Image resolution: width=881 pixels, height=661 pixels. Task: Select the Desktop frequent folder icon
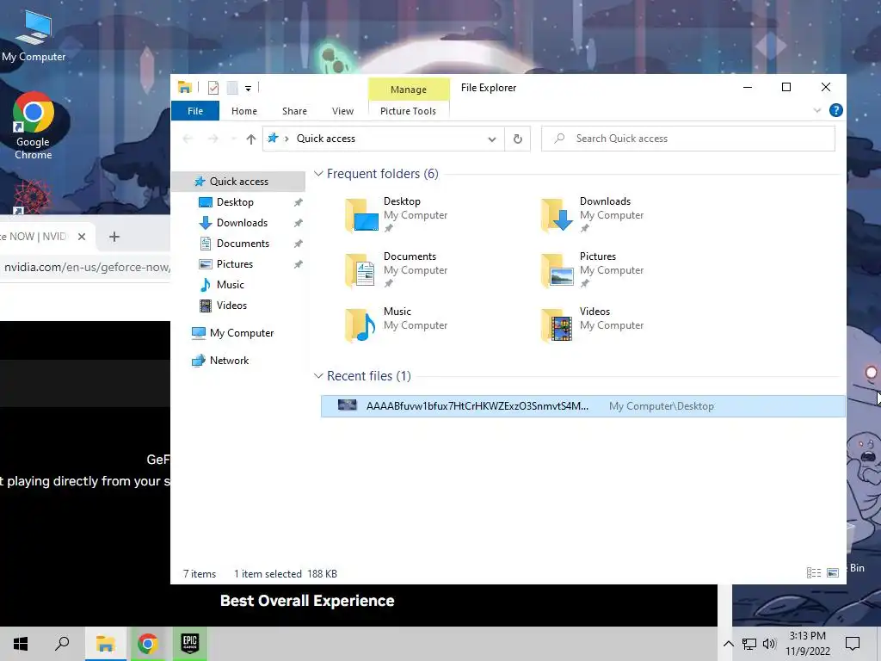point(361,214)
